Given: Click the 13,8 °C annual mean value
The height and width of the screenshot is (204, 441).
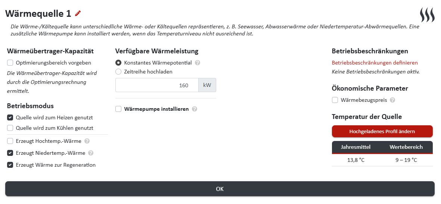Looking at the screenshot, I should [355, 160].
